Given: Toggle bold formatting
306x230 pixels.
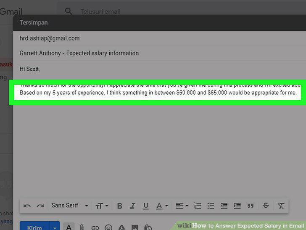Looking at the screenshot, I should tap(120, 206).
